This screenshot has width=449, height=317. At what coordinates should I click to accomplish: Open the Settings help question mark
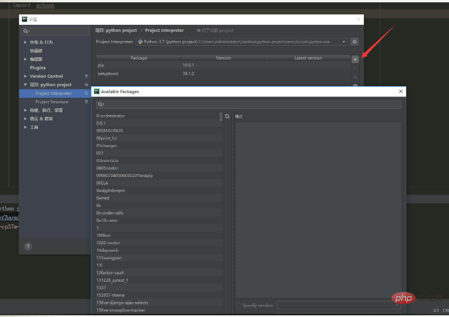pos(28,246)
